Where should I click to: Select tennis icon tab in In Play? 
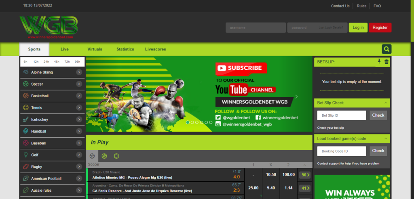coord(116,156)
